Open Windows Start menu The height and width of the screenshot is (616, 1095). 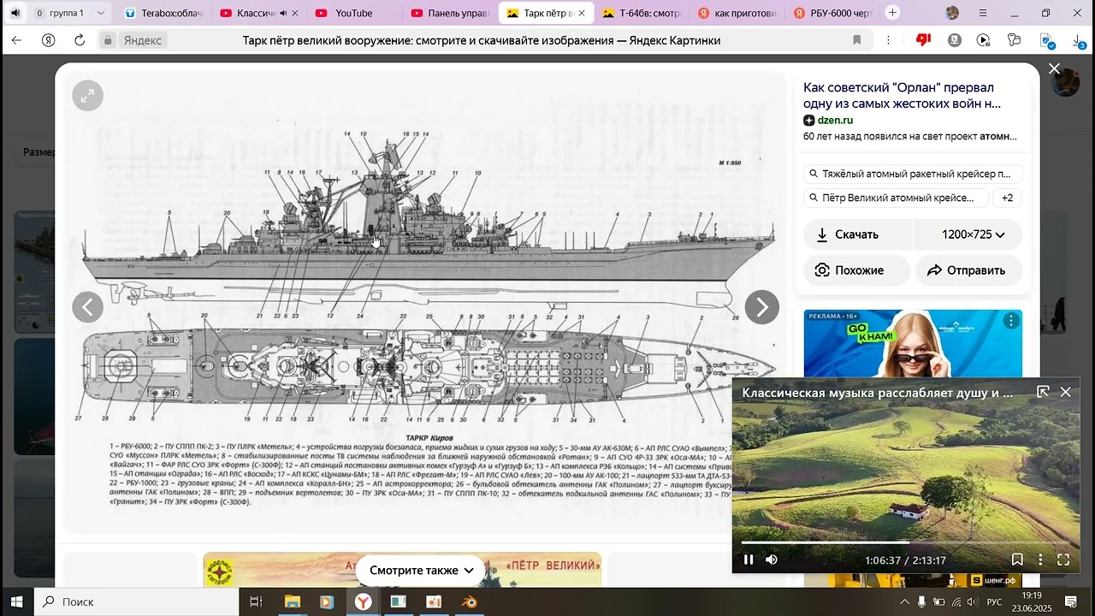click(16, 601)
